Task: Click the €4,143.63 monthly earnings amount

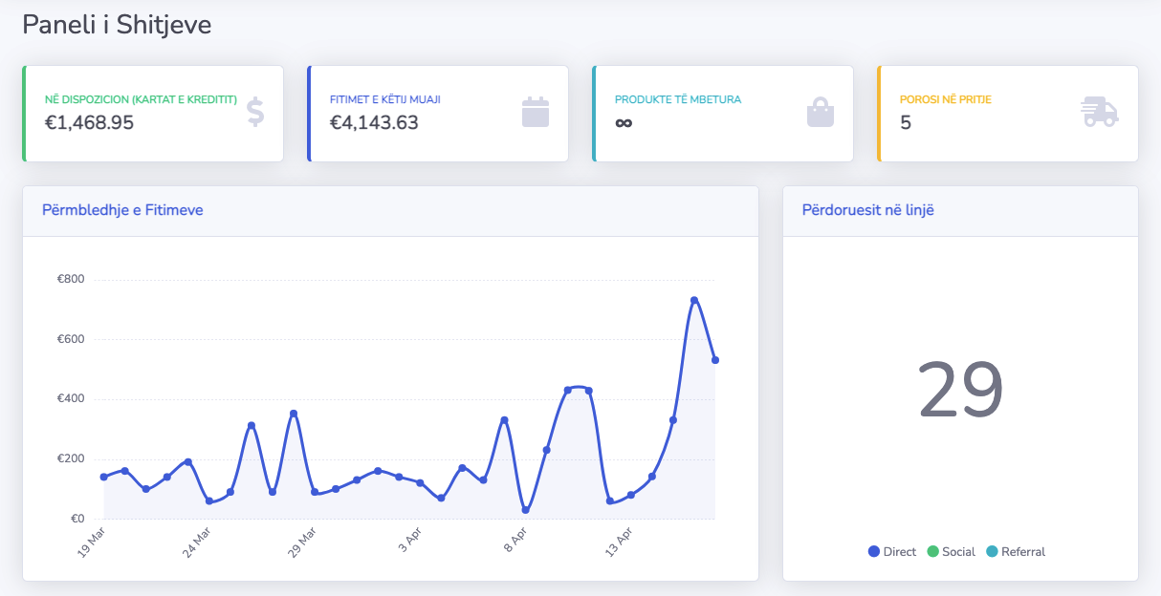Action: pos(374,122)
